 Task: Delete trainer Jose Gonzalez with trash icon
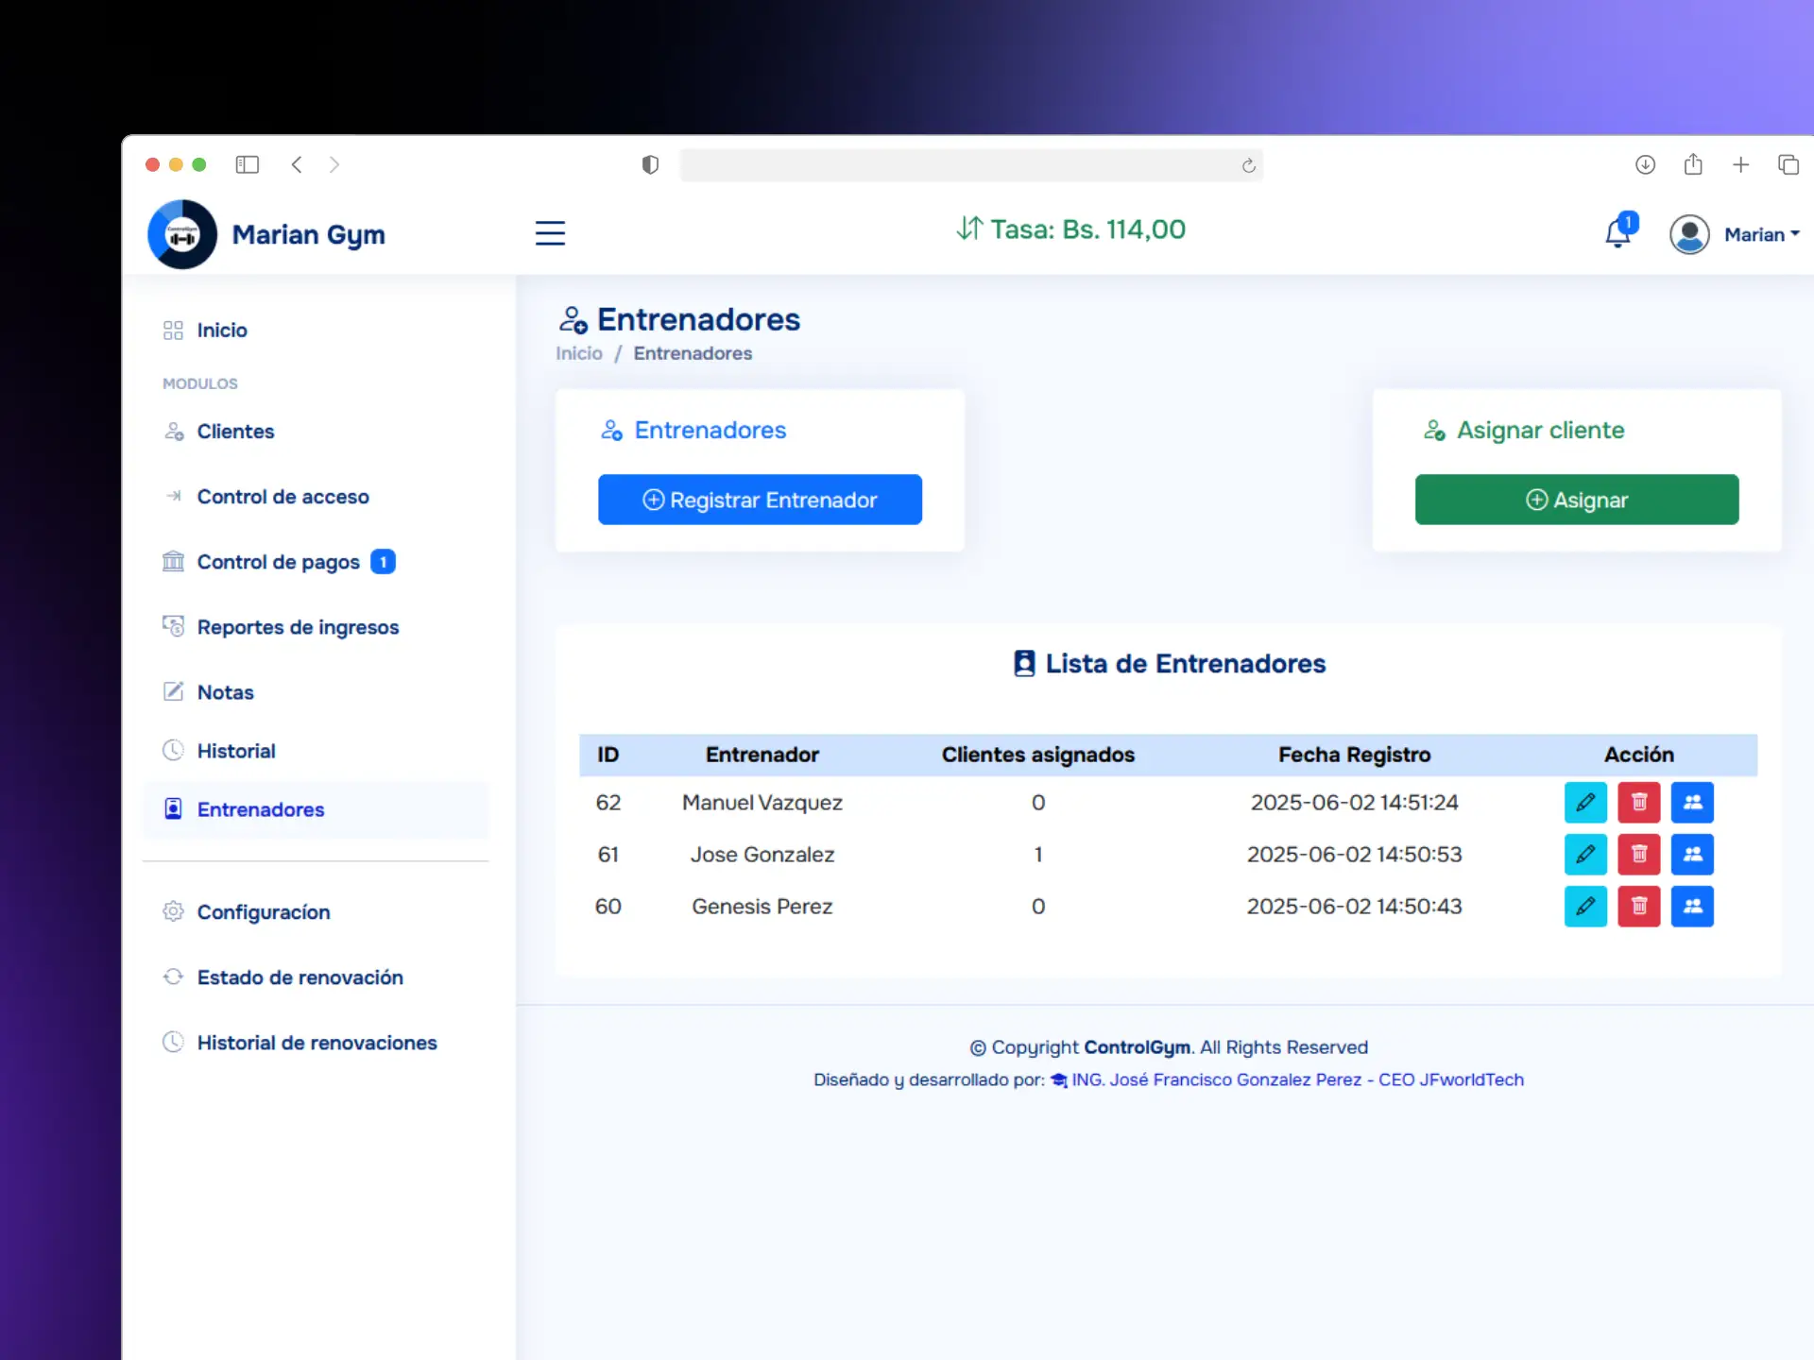(x=1639, y=855)
